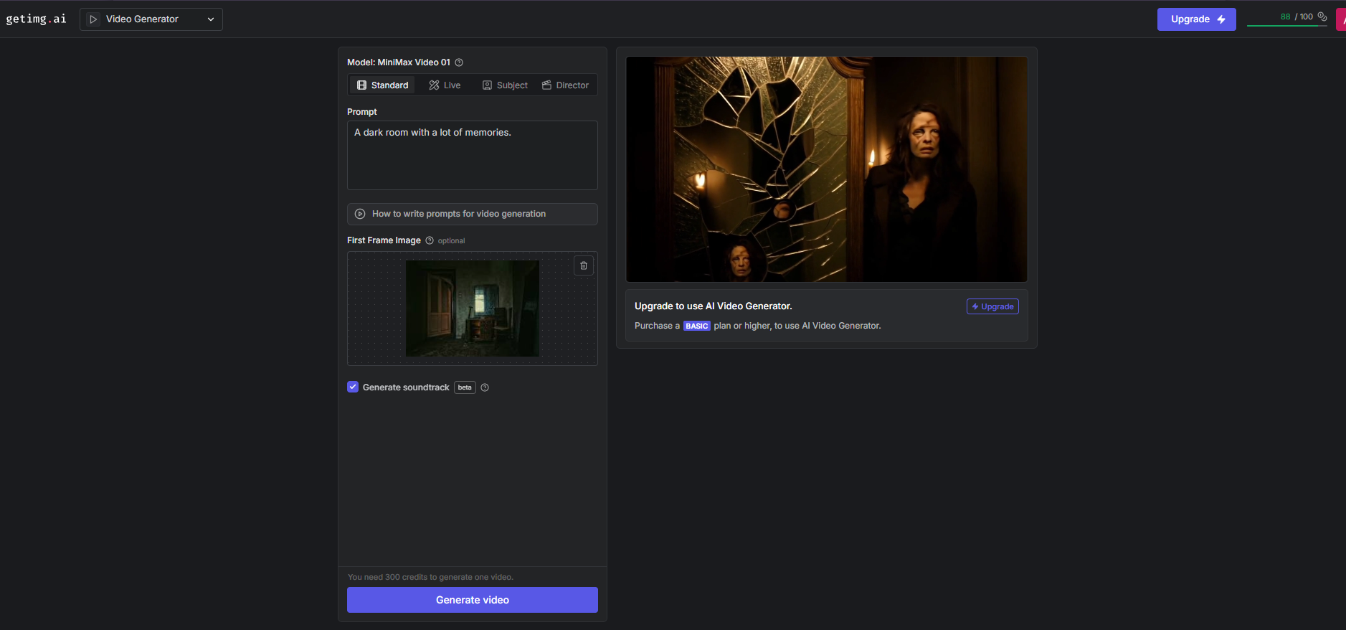
Task: Click the BASIC plan badge
Action: 697,326
